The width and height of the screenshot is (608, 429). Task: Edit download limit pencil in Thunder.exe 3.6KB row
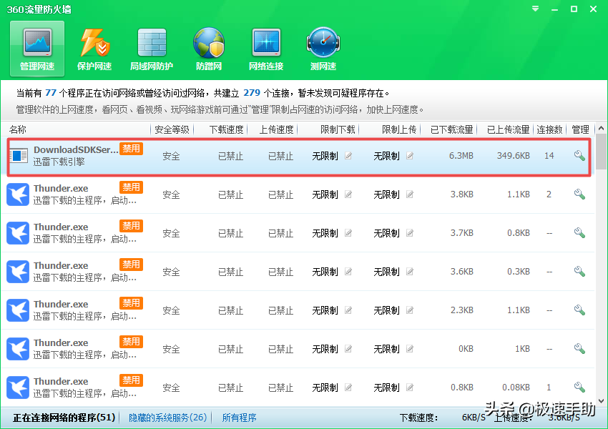tap(348, 272)
